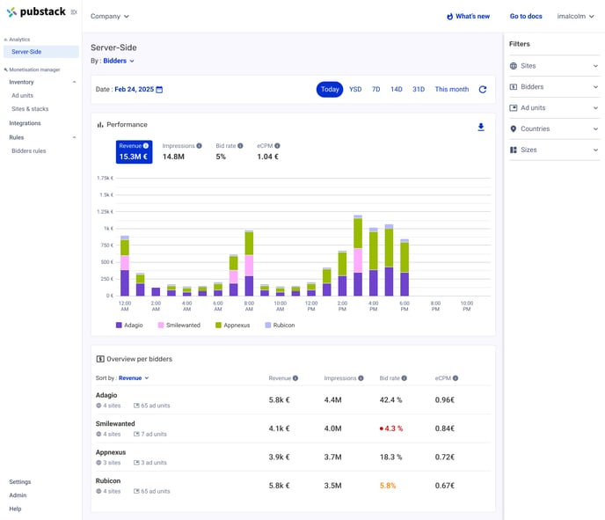This screenshot has height=520, width=605.
Task: Click the Overview per bidders icon
Action: click(100, 359)
